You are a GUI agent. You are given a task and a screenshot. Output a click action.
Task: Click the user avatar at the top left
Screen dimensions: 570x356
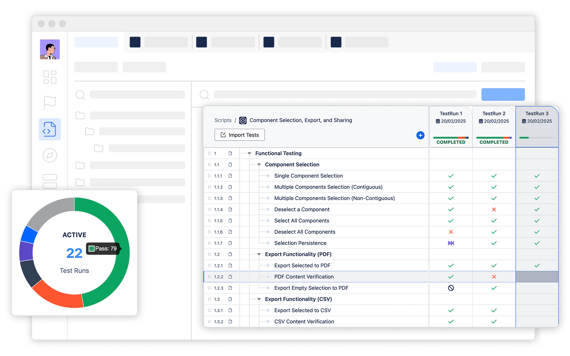click(50, 49)
